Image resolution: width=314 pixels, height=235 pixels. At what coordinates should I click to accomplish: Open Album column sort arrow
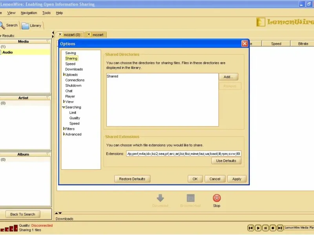(48, 154)
